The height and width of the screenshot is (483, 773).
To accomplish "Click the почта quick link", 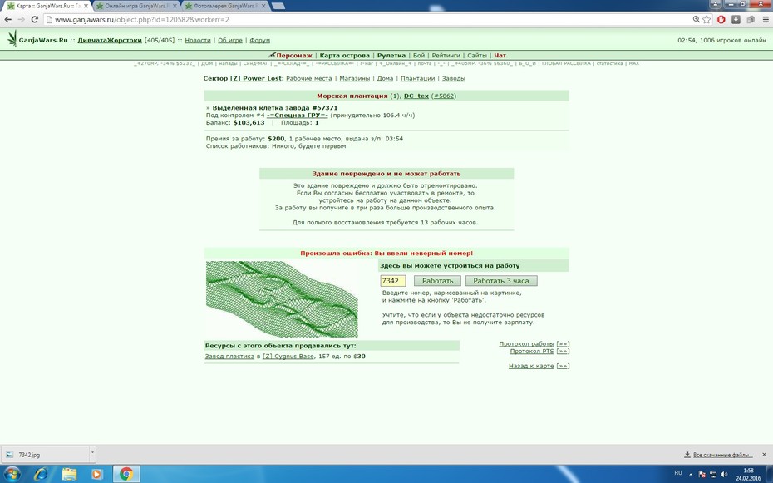I will [425, 63].
